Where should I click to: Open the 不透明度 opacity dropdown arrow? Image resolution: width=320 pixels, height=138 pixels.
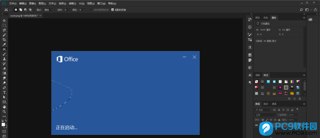click(x=296, y=115)
